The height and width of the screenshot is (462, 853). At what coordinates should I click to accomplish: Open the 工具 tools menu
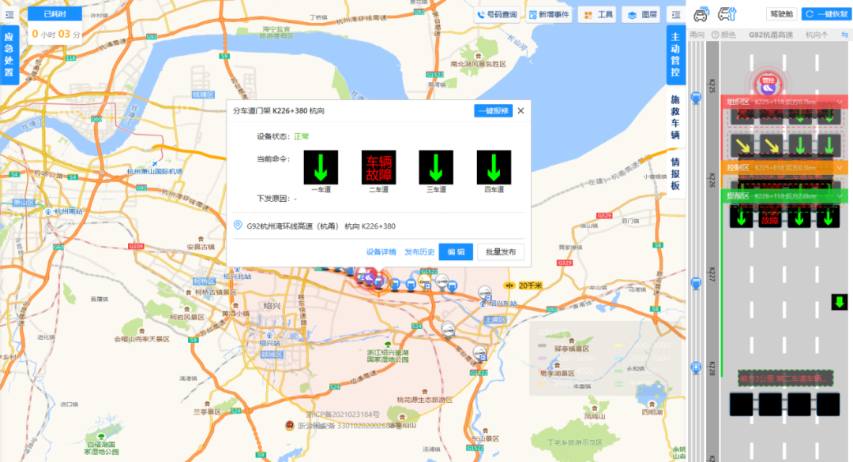click(x=597, y=15)
